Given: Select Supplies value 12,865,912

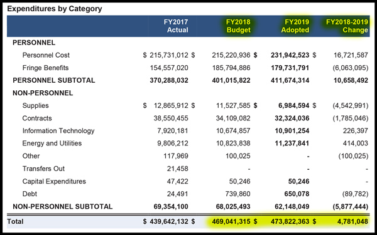Looking at the screenshot, I should tap(171, 105).
